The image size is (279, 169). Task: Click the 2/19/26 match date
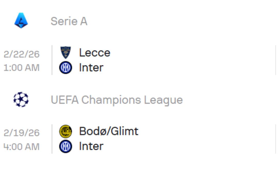pyautogui.click(x=22, y=133)
